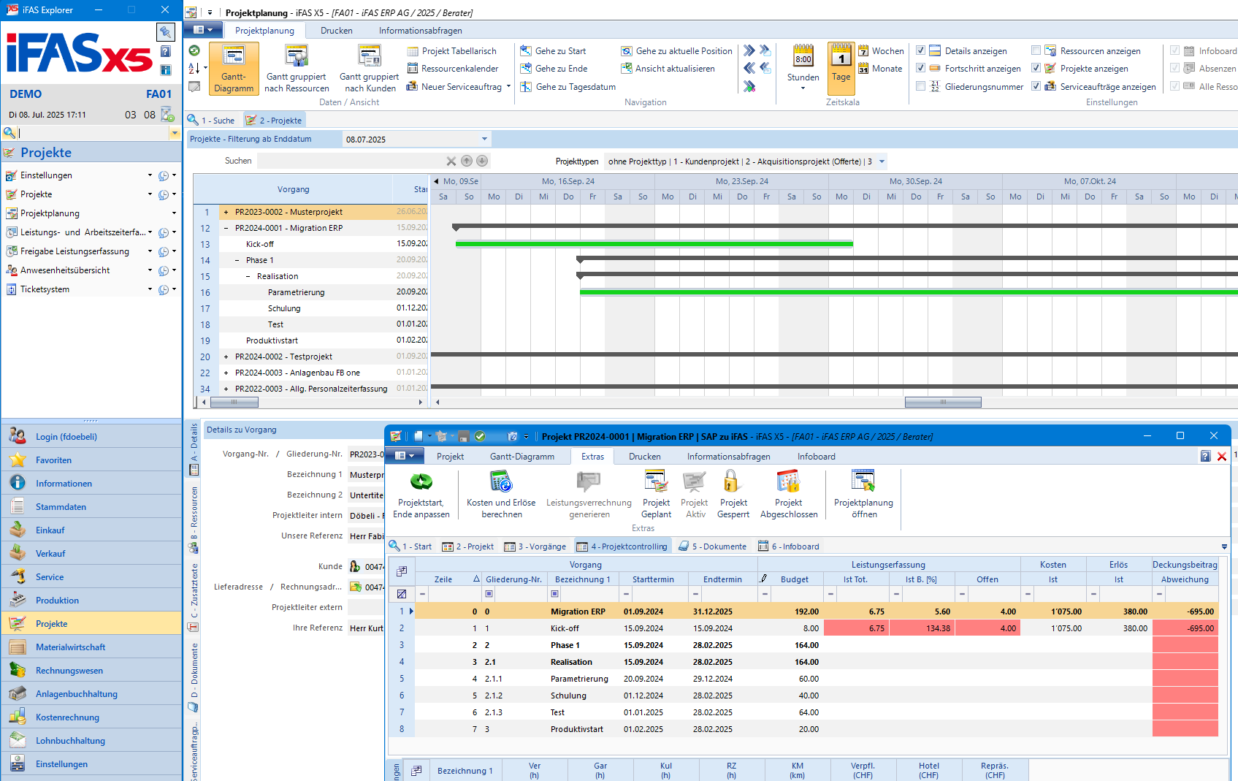Mark project as Projekt Abgeschlossen

pos(789,495)
